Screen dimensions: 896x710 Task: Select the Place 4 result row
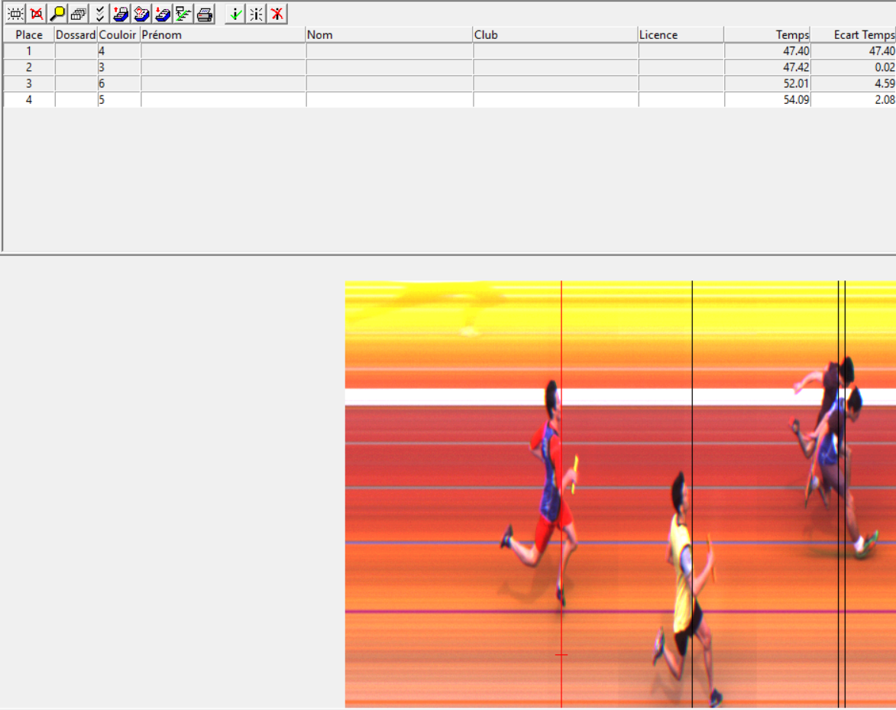pyautogui.click(x=450, y=99)
